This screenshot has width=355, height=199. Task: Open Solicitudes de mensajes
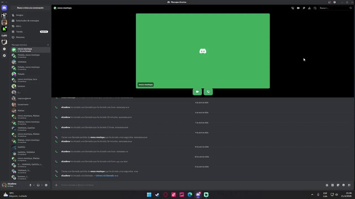tap(31, 21)
